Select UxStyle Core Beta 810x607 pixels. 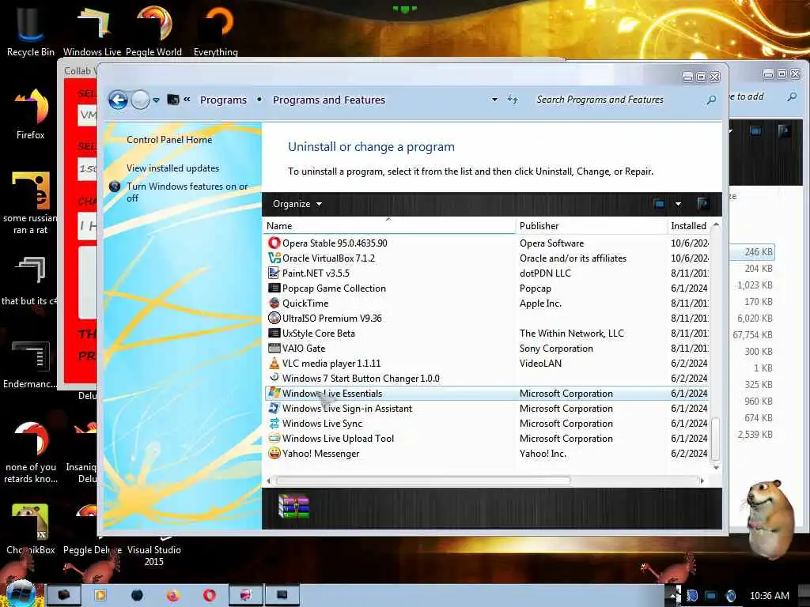[x=486, y=333]
